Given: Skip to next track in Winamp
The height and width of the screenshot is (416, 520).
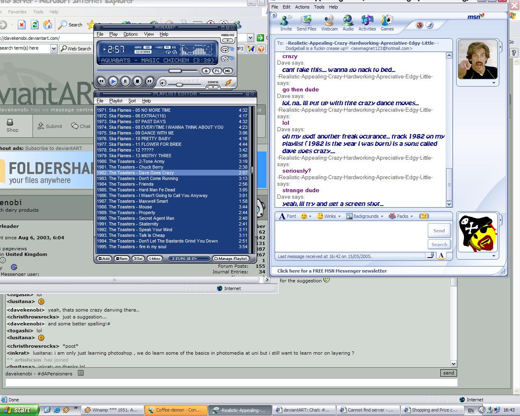Looking at the screenshot, I should [149, 81].
